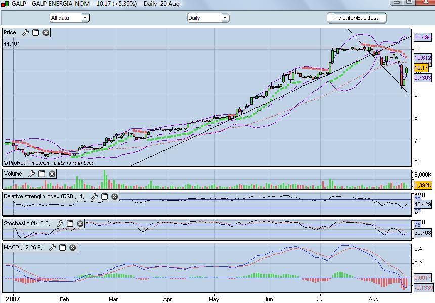Click the Jun label on time axis
This screenshot has width=435, height=303.
tap(268, 299)
